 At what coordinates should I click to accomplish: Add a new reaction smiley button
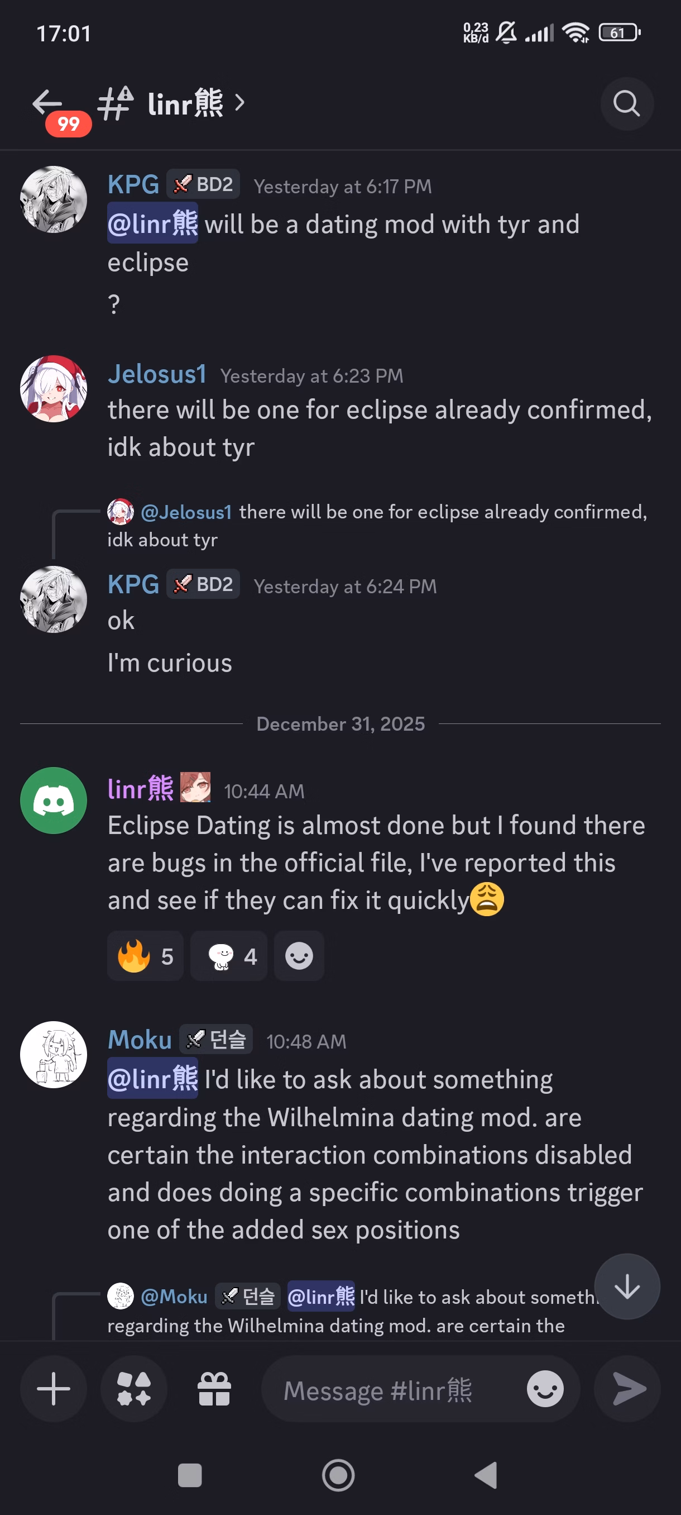299,956
